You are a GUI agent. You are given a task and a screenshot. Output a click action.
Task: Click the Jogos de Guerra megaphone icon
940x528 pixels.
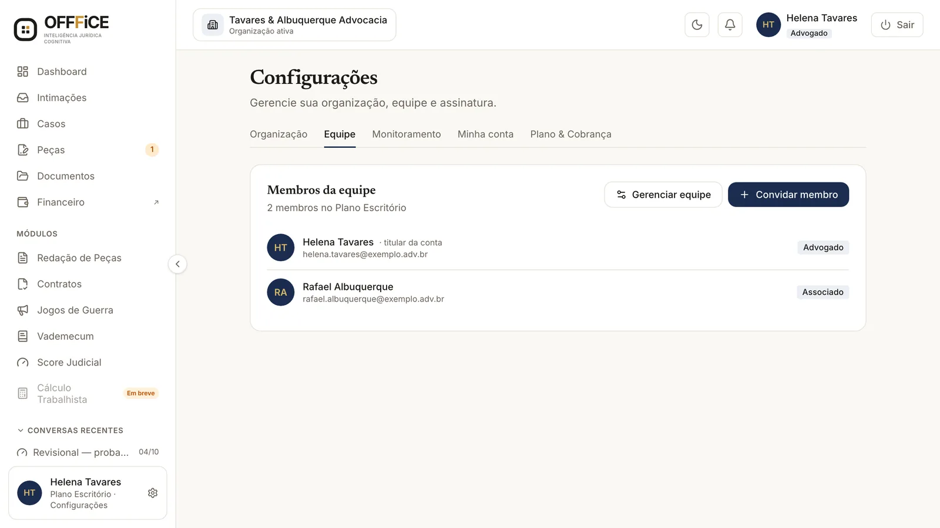(x=23, y=310)
